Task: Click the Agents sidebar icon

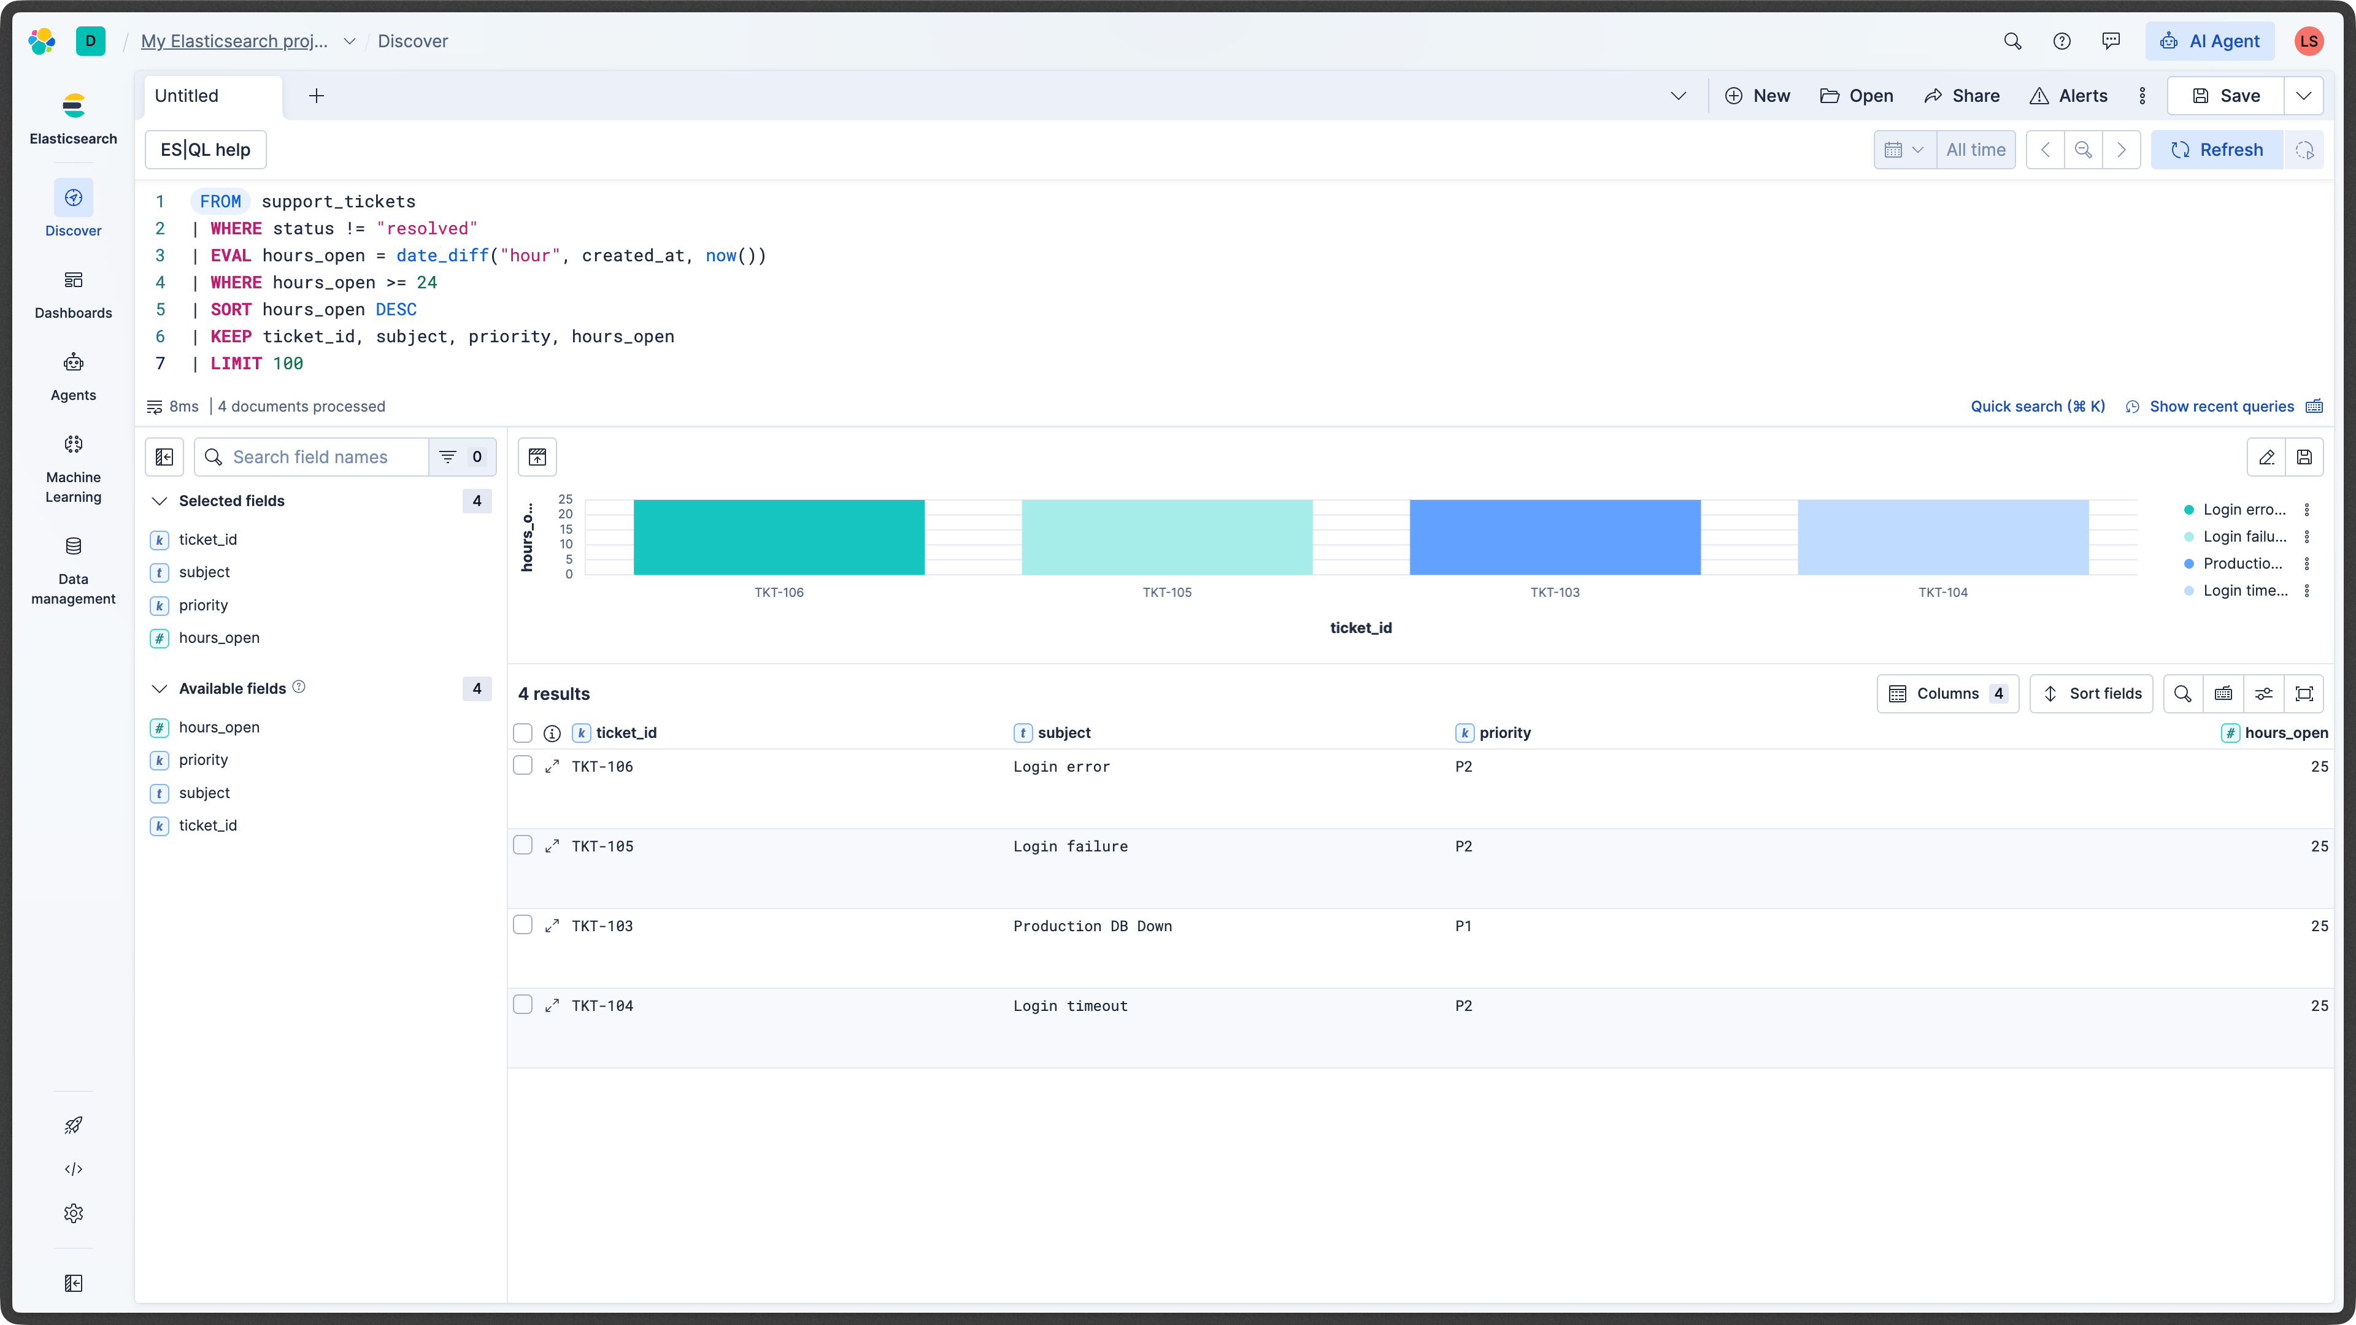Action: 73,376
